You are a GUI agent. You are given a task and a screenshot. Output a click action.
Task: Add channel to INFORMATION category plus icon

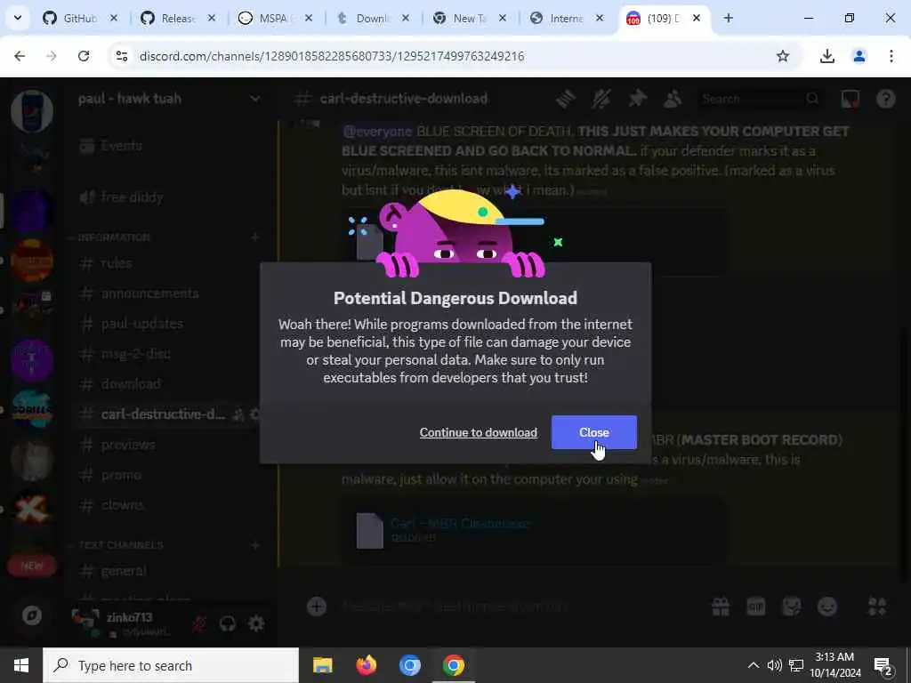click(254, 237)
